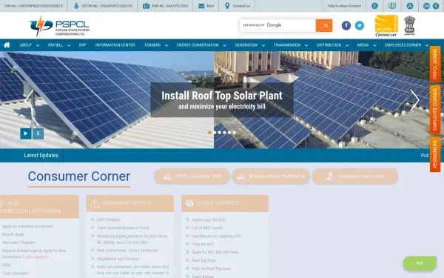444x278 pixels.
Task: Switch language to English EN icon
Action: coord(426,6)
